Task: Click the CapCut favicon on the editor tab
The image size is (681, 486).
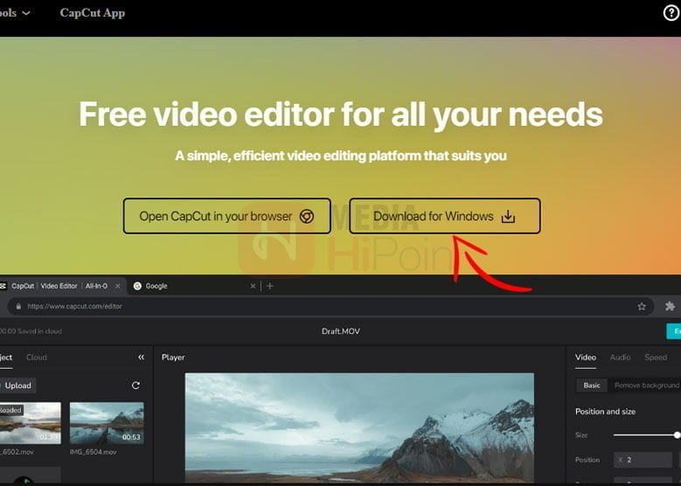Action: 3,286
